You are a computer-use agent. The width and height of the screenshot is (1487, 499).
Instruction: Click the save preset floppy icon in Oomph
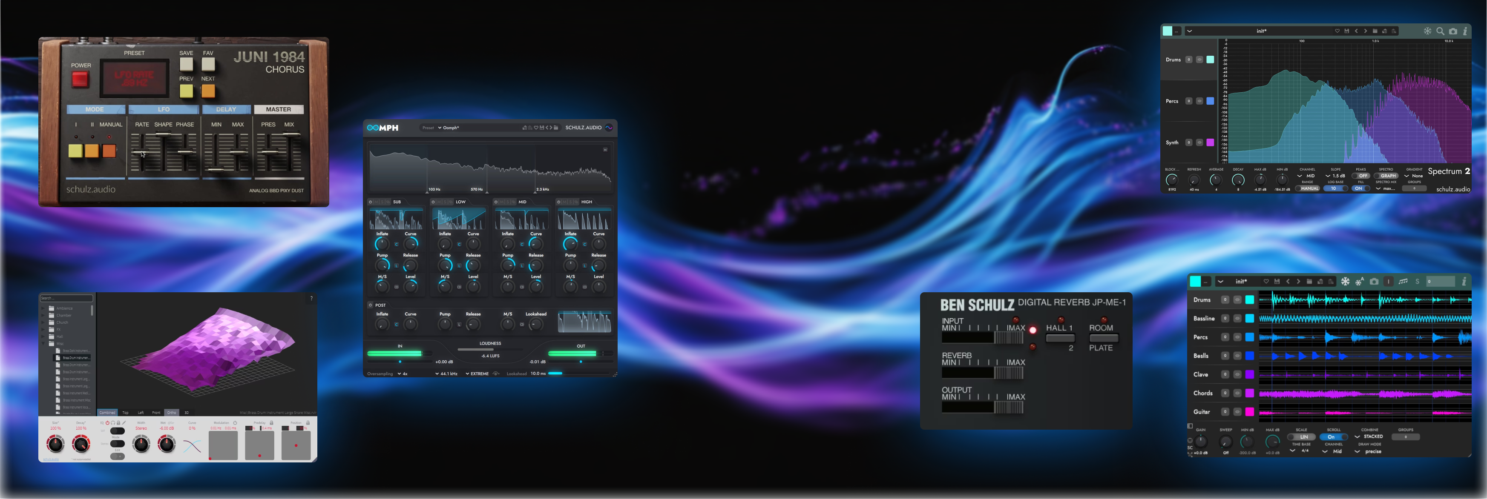tap(541, 128)
